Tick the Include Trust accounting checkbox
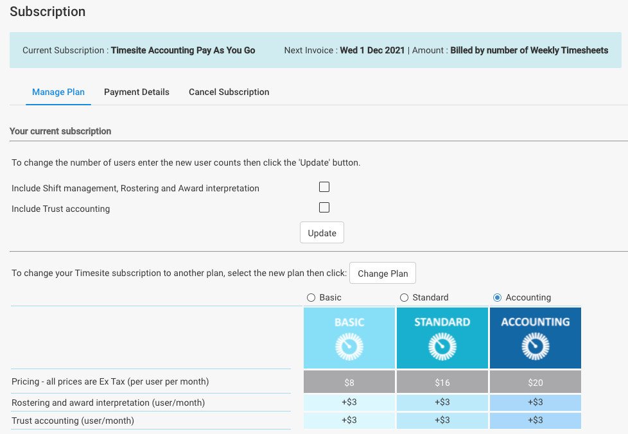Screen dimensions: 628x434 [324, 207]
